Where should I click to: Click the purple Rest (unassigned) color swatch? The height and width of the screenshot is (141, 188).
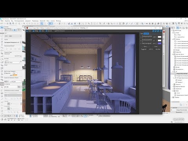[x=159, y=43]
